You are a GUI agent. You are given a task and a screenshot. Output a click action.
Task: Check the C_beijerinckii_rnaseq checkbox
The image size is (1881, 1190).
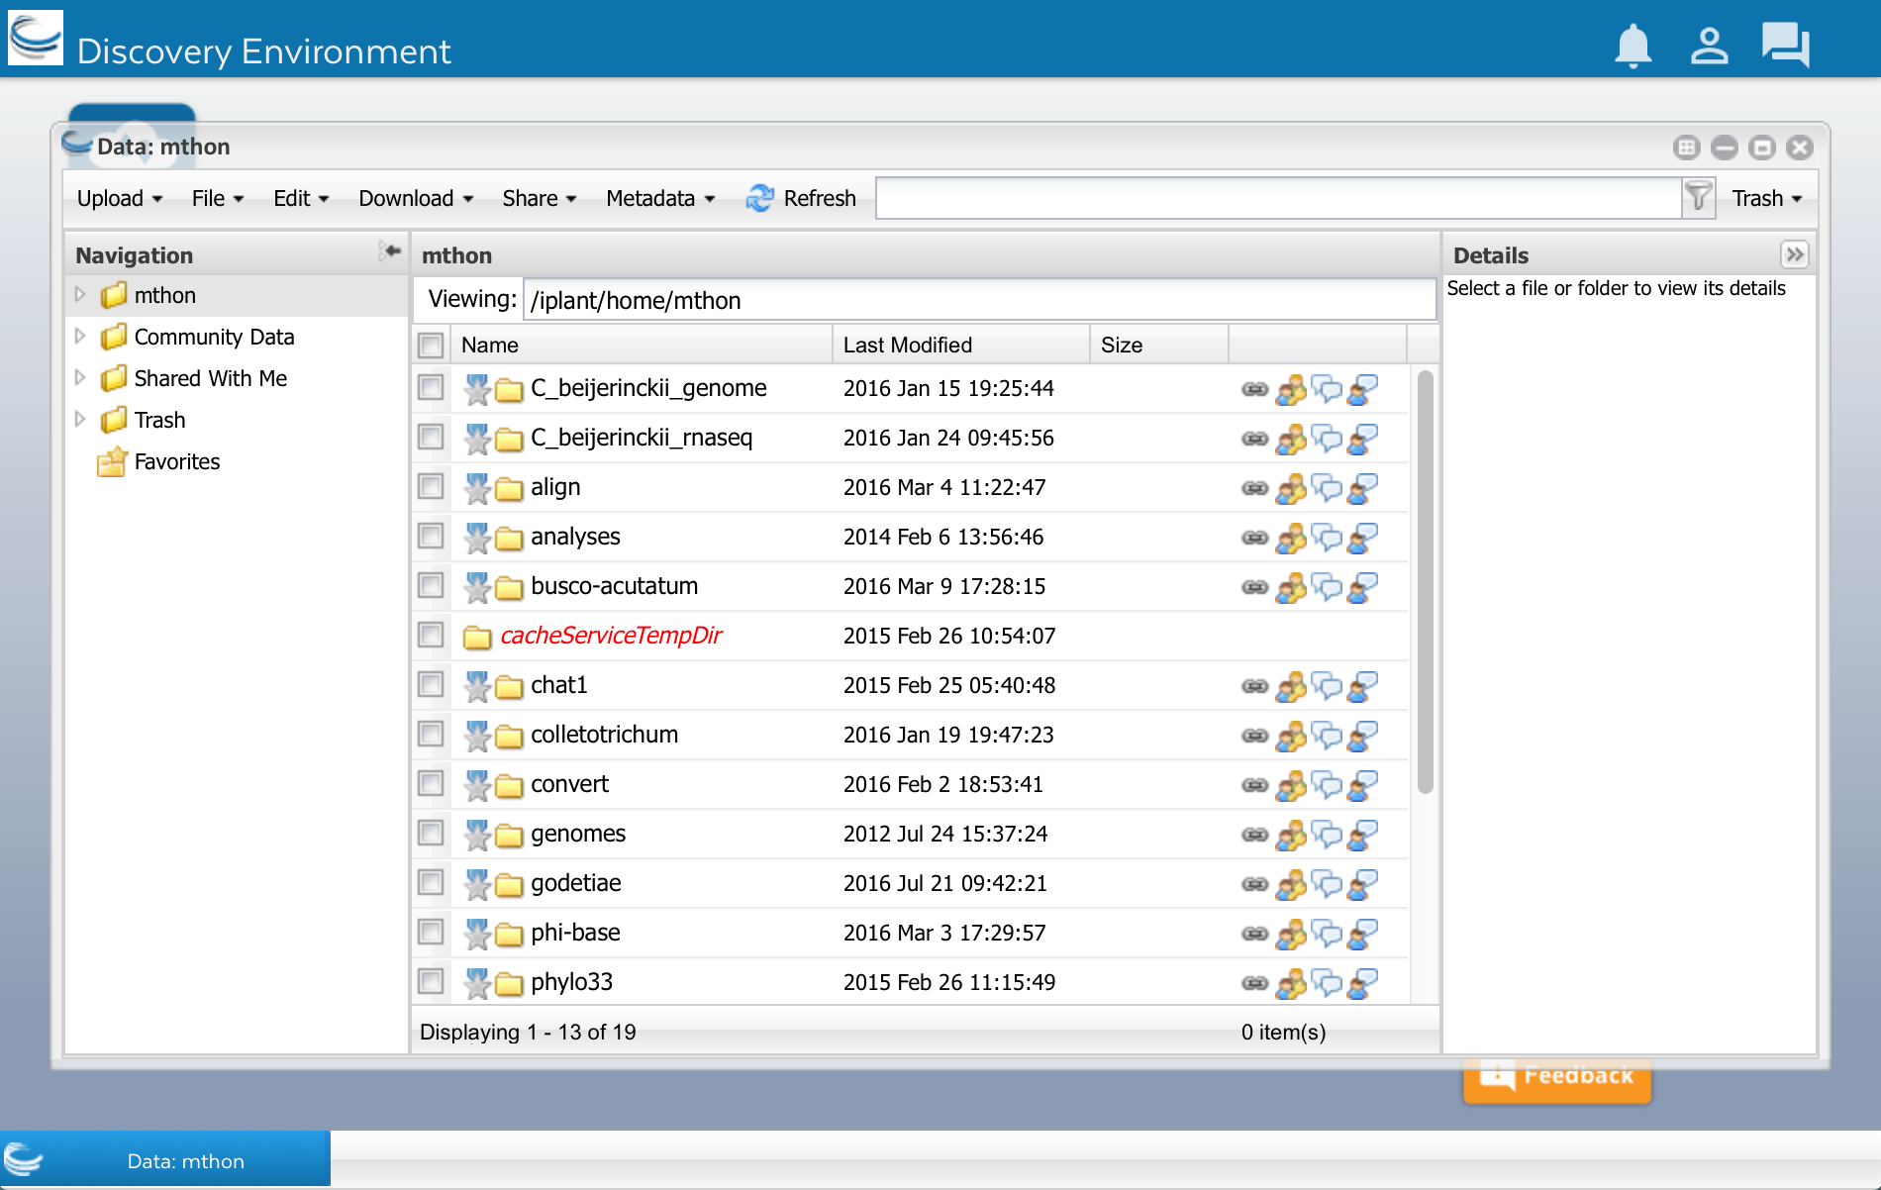(x=431, y=437)
